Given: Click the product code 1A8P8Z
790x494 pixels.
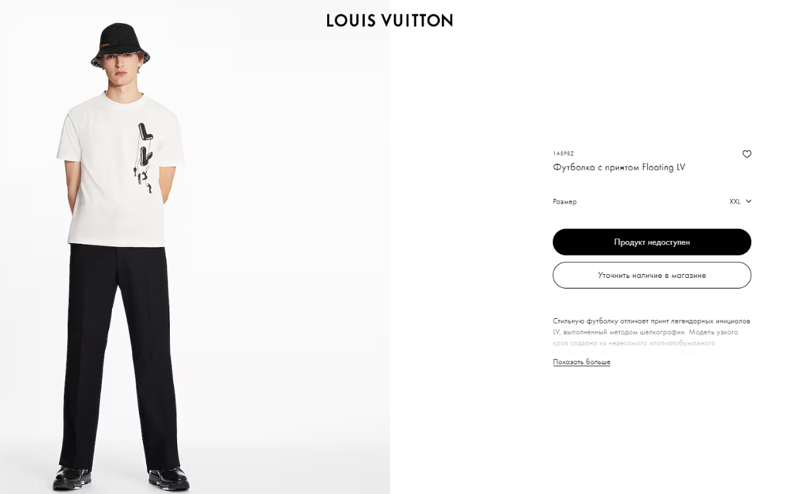Looking at the screenshot, I should [x=564, y=153].
